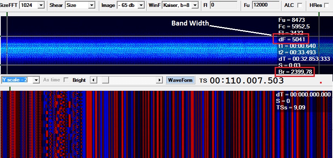Check the As time checkbox

[66, 80]
